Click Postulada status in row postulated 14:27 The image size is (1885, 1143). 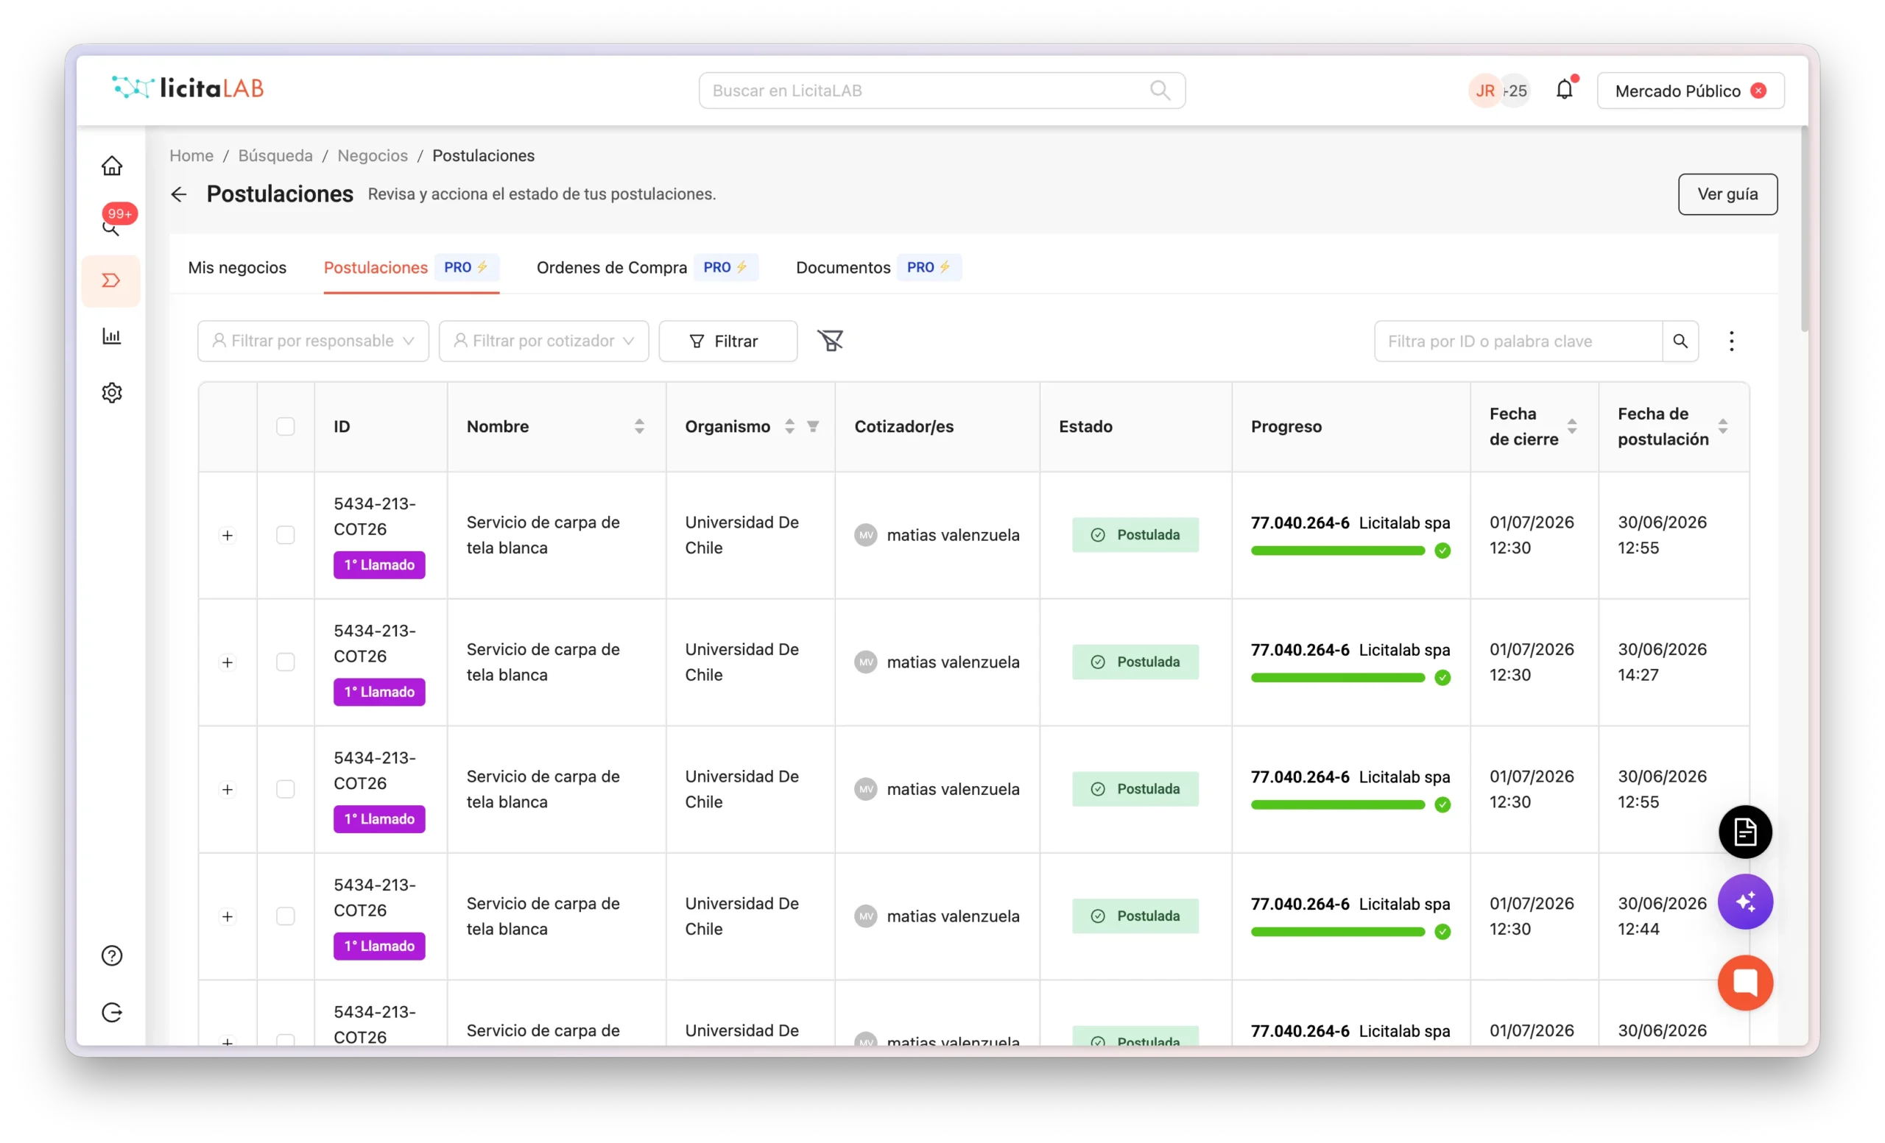[1135, 662]
